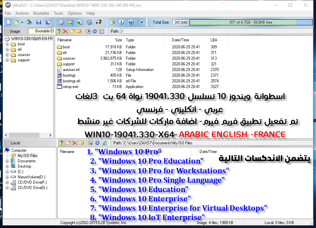Click the Save floppy disk icon
Screen dimensions: 316x228
pos(39,22)
